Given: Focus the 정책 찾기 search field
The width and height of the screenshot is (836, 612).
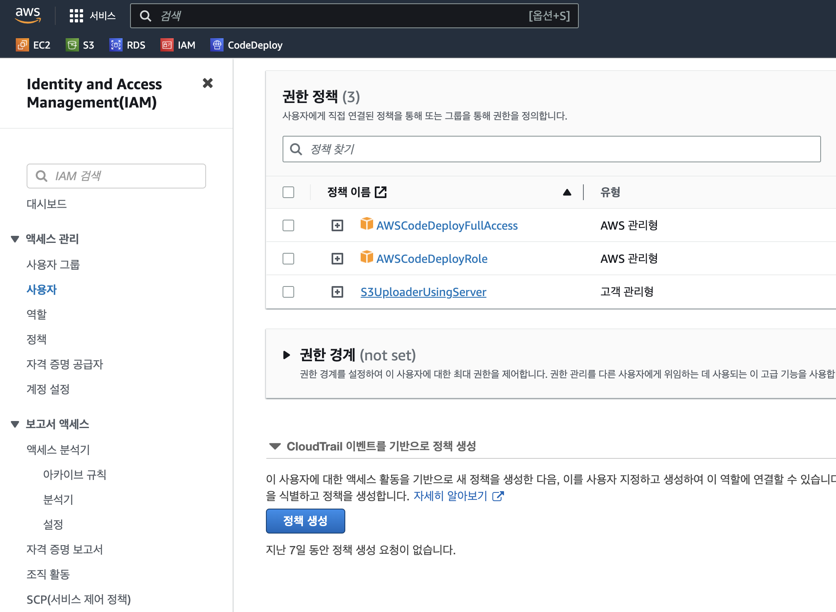Looking at the screenshot, I should click(x=551, y=149).
